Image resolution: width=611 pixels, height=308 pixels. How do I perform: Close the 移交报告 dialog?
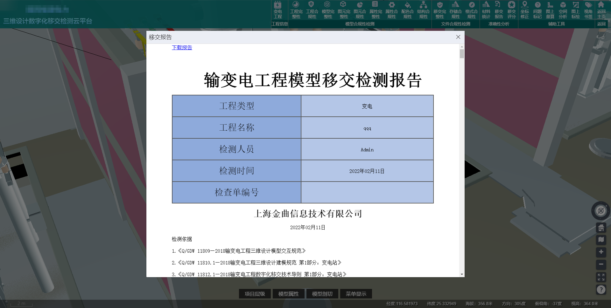458,37
